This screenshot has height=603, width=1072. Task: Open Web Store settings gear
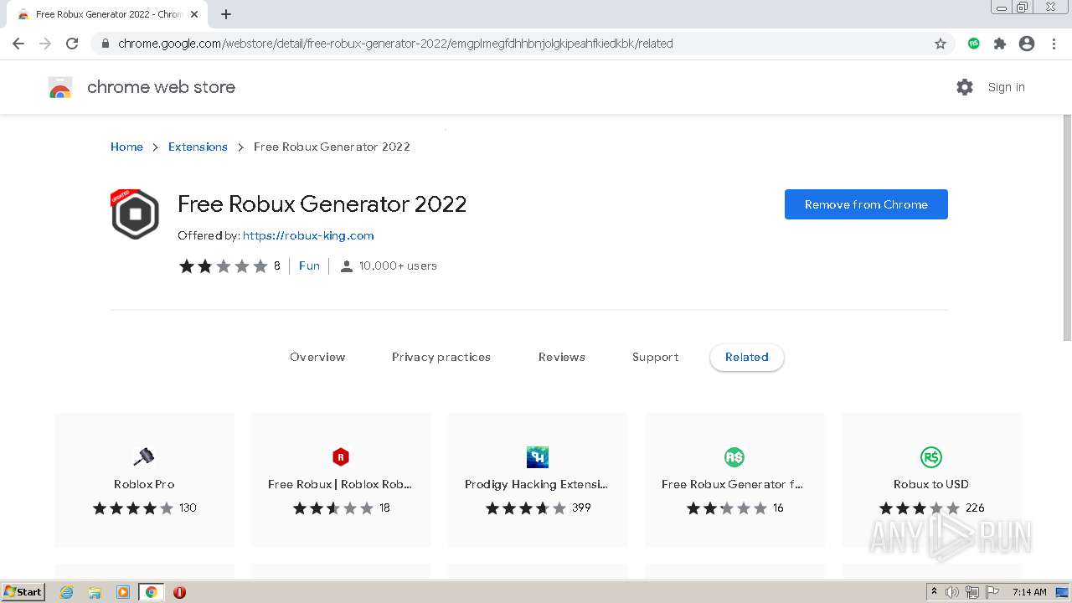point(965,87)
